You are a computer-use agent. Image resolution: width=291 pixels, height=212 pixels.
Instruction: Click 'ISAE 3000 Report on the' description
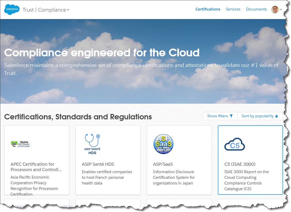(x=246, y=180)
